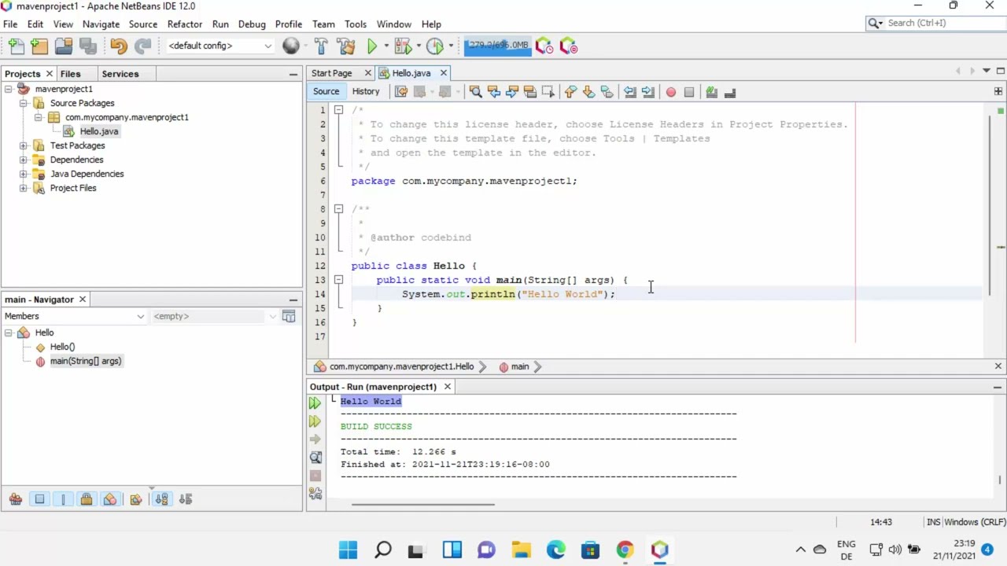Expand the Test Packages node

pyautogui.click(x=24, y=145)
